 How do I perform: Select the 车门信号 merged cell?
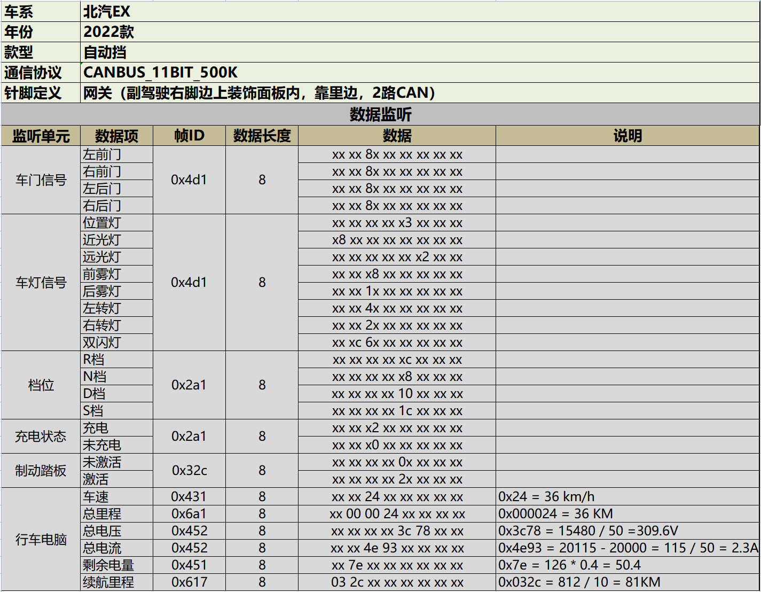click(41, 180)
